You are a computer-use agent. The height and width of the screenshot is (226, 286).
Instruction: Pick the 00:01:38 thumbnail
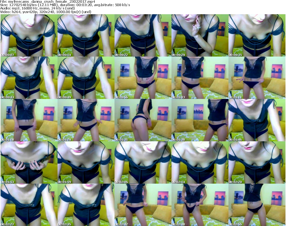pos(200,120)
